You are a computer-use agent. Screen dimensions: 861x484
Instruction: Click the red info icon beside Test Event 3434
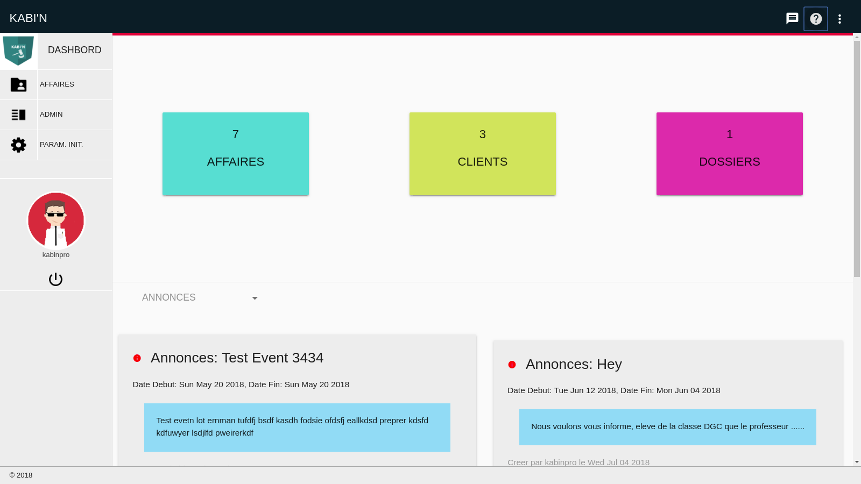[137, 358]
